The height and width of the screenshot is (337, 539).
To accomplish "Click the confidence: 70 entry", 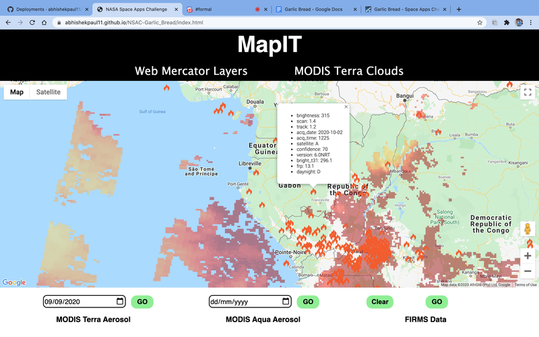I will pos(312,149).
